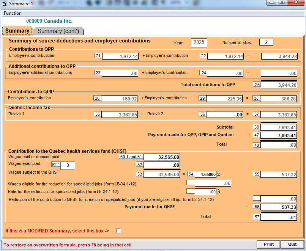Screen dimensions: 306x251
Task: Select the employer's QPP contribution field, box 22
Action: [x=226, y=56]
